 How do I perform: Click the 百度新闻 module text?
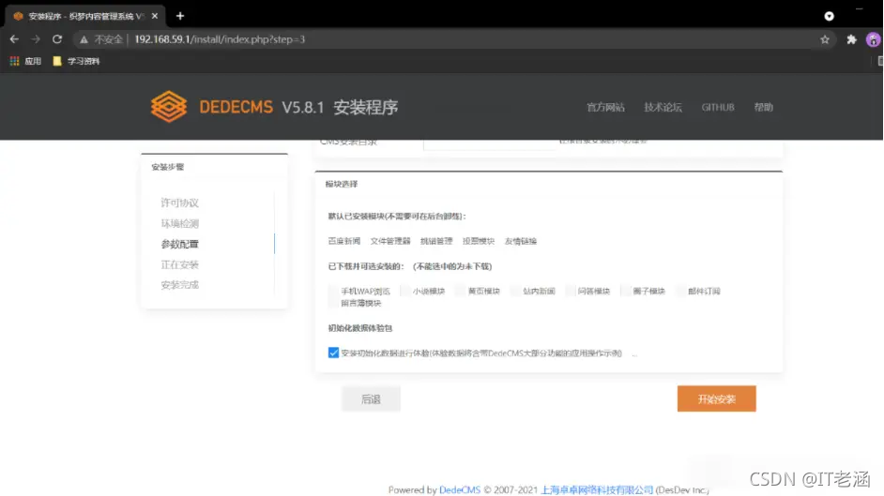(x=343, y=241)
